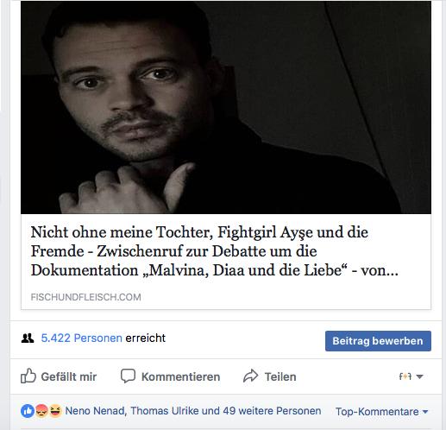The height and width of the screenshot is (430, 446).
Task: Click the blue Like reaction icon
Action: pos(28,411)
